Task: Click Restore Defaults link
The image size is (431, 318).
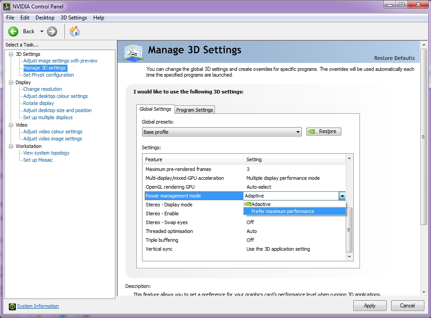Action: (394, 58)
